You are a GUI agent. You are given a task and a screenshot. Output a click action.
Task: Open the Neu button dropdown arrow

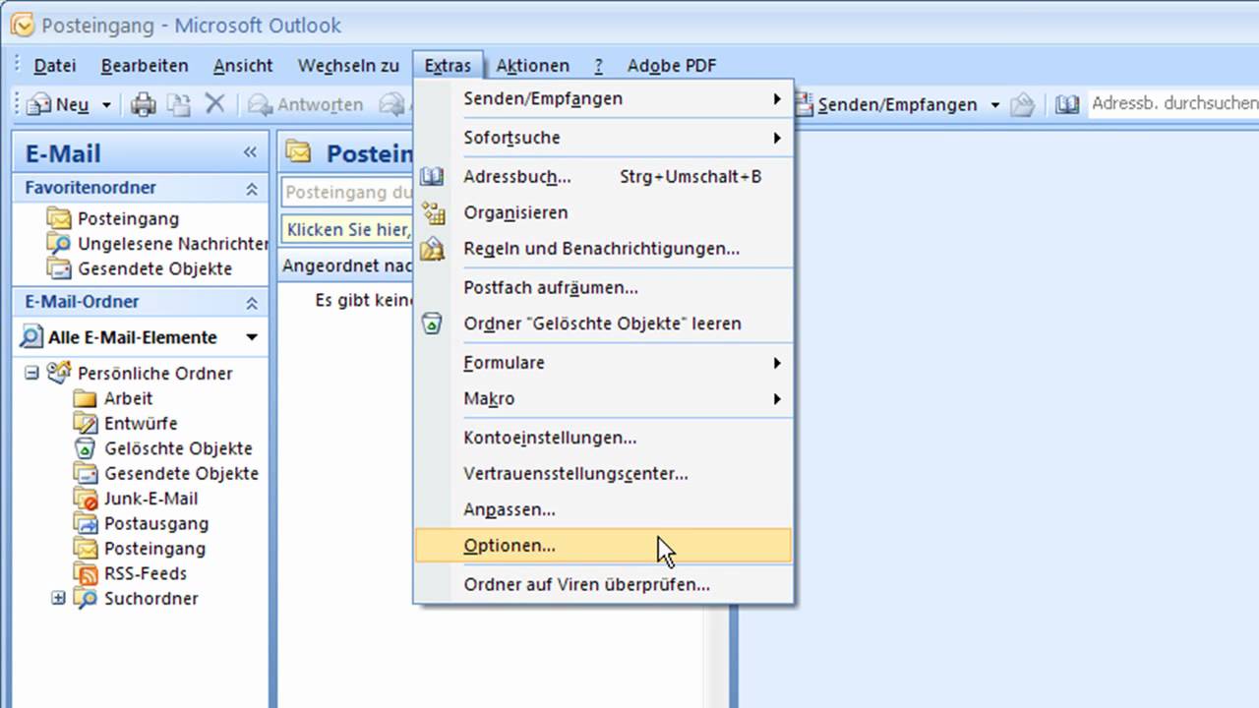[106, 104]
